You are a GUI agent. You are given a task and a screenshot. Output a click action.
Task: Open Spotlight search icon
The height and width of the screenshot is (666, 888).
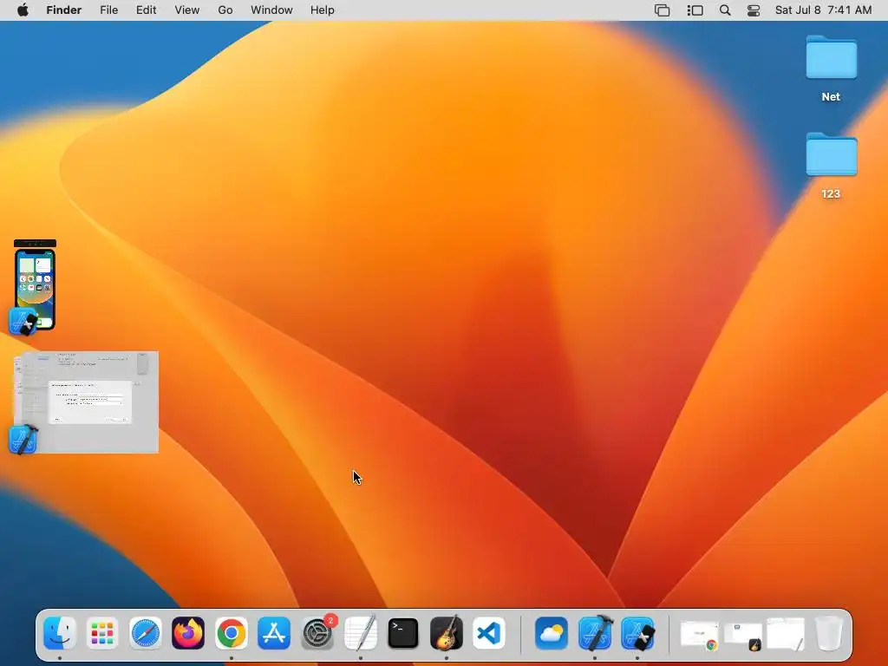click(725, 10)
